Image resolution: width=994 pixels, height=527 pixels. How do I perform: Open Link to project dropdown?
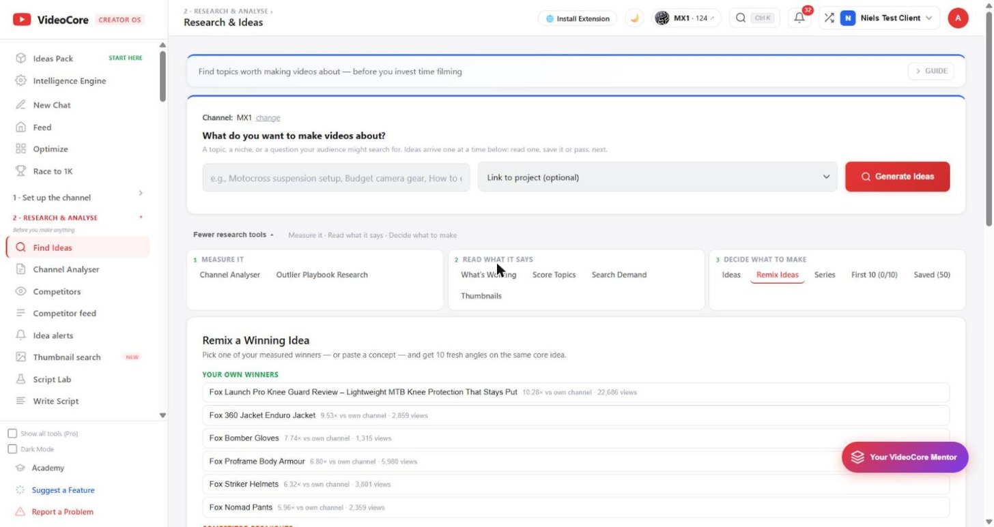coord(657,177)
